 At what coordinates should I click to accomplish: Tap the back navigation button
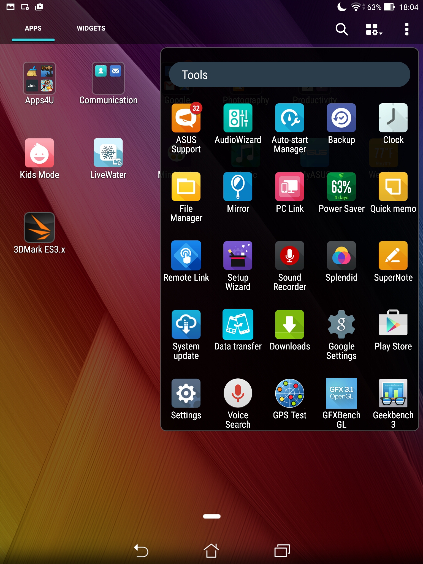(x=141, y=551)
